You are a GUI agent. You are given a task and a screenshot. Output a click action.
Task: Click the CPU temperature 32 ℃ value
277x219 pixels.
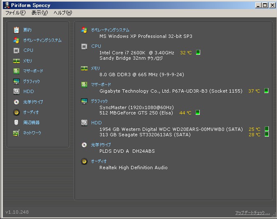(x=186, y=53)
